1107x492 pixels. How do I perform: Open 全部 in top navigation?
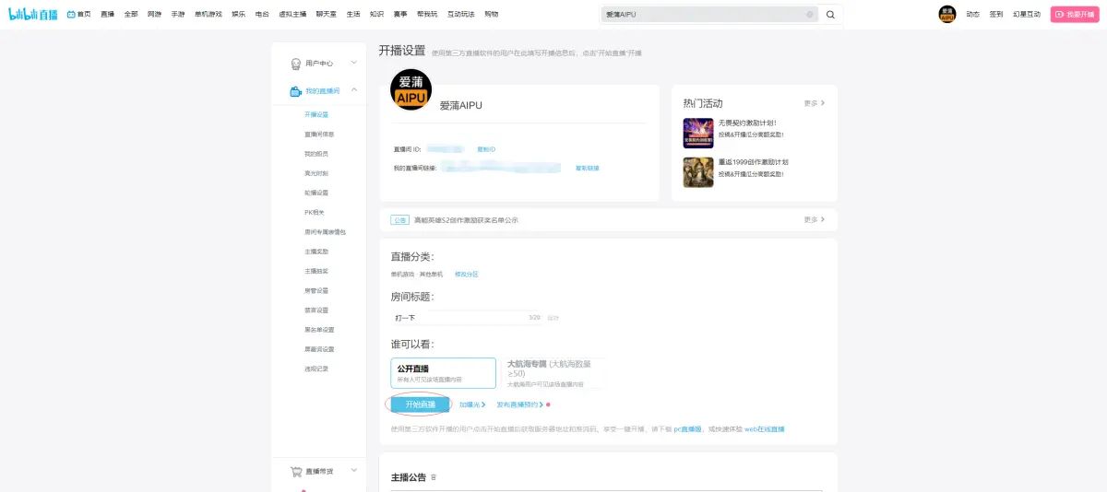(131, 15)
